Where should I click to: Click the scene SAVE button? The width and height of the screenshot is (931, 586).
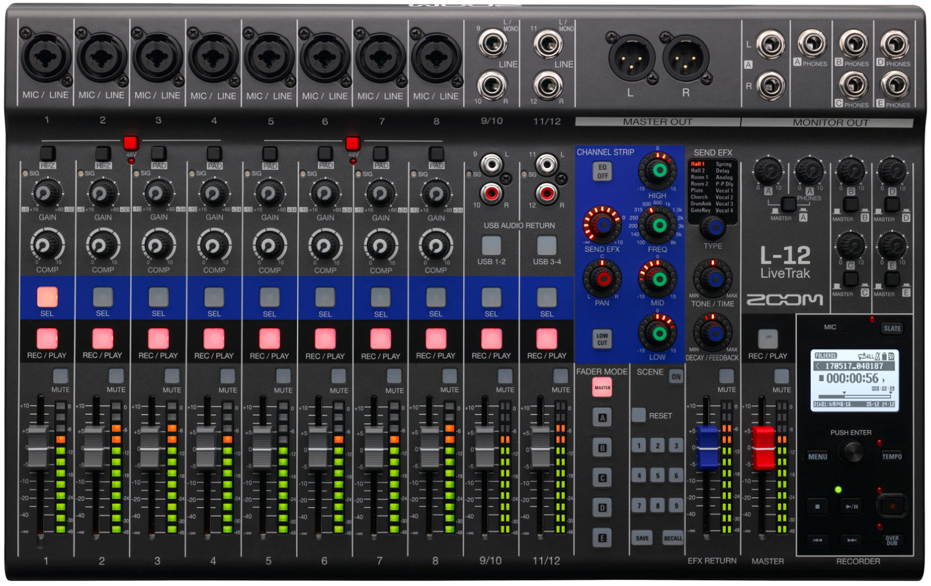coord(642,538)
